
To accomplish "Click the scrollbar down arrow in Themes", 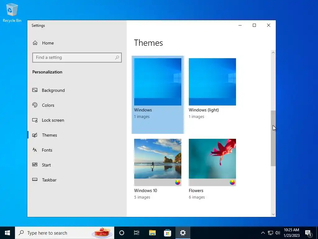I will [x=273, y=214].
